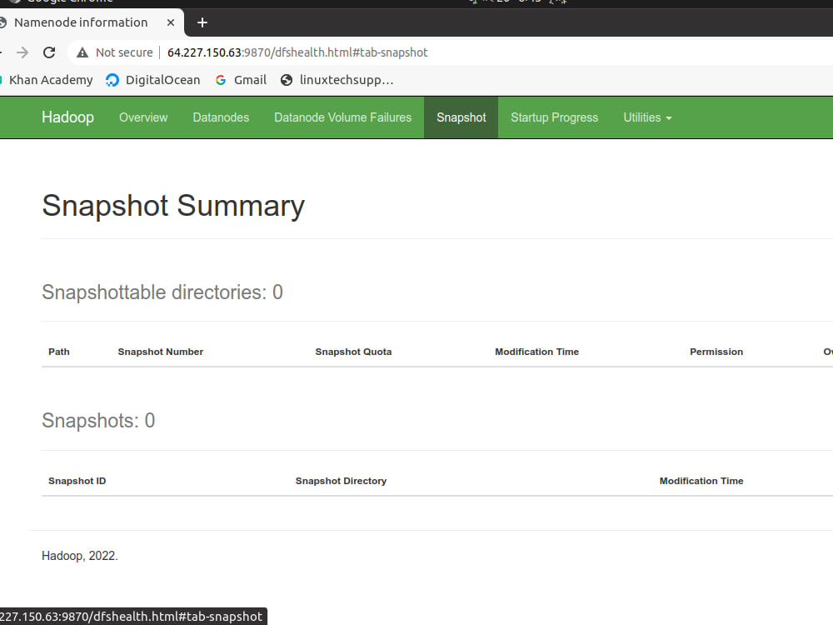The height and width of the screenshot is (625, 833).
Task: Click Modification Time header in snapshots table
Action: point(701,481)
